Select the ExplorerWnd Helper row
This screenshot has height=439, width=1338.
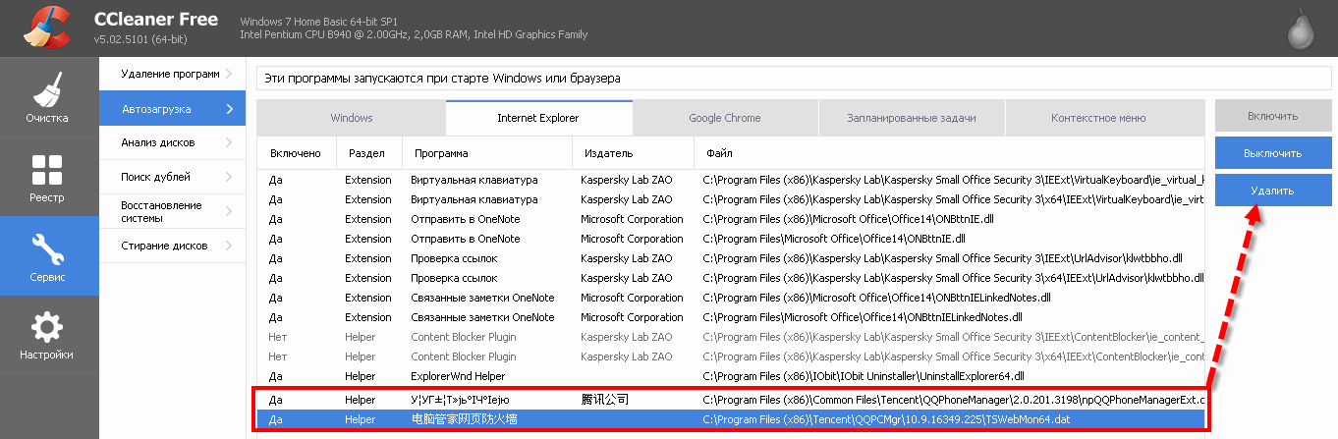[x=731, y=376]
